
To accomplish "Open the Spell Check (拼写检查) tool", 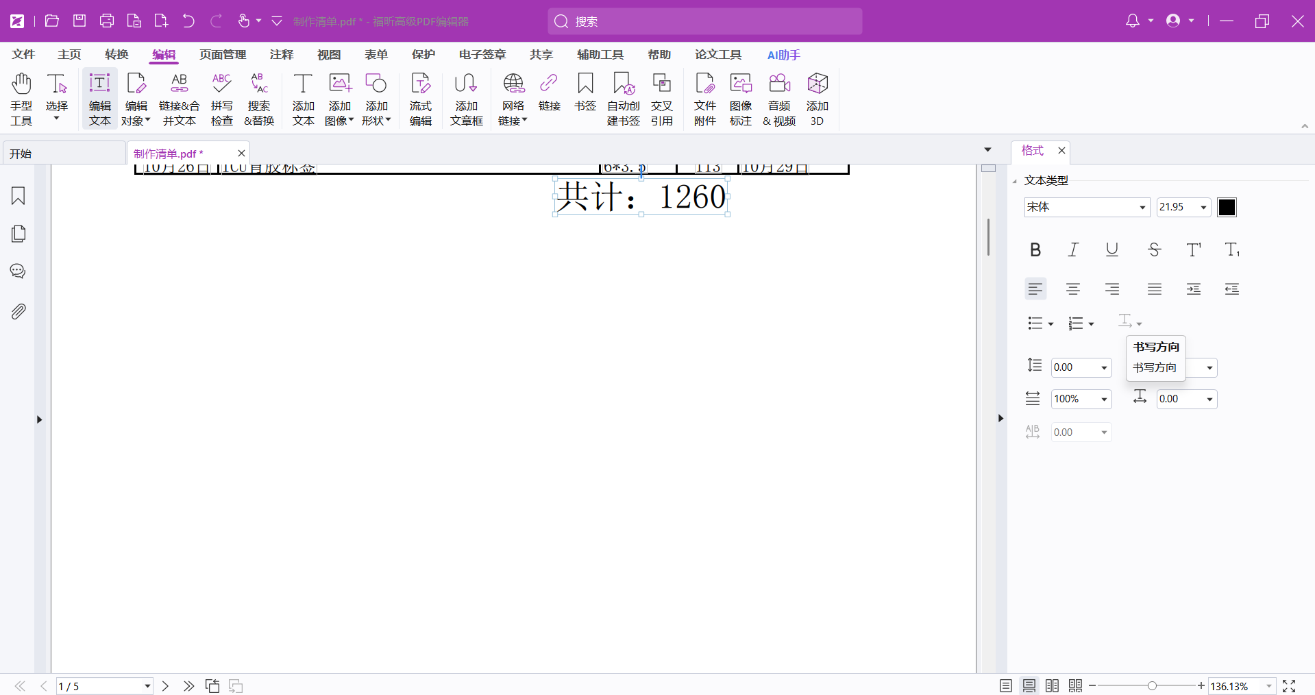I will click(221, 99).
